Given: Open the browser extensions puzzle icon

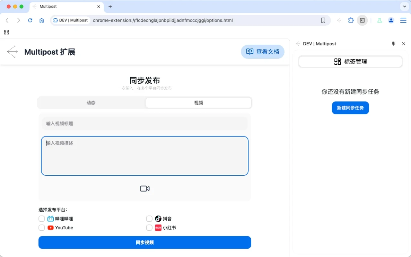Looking at the screenshot, I should click(x=351, y=20).
